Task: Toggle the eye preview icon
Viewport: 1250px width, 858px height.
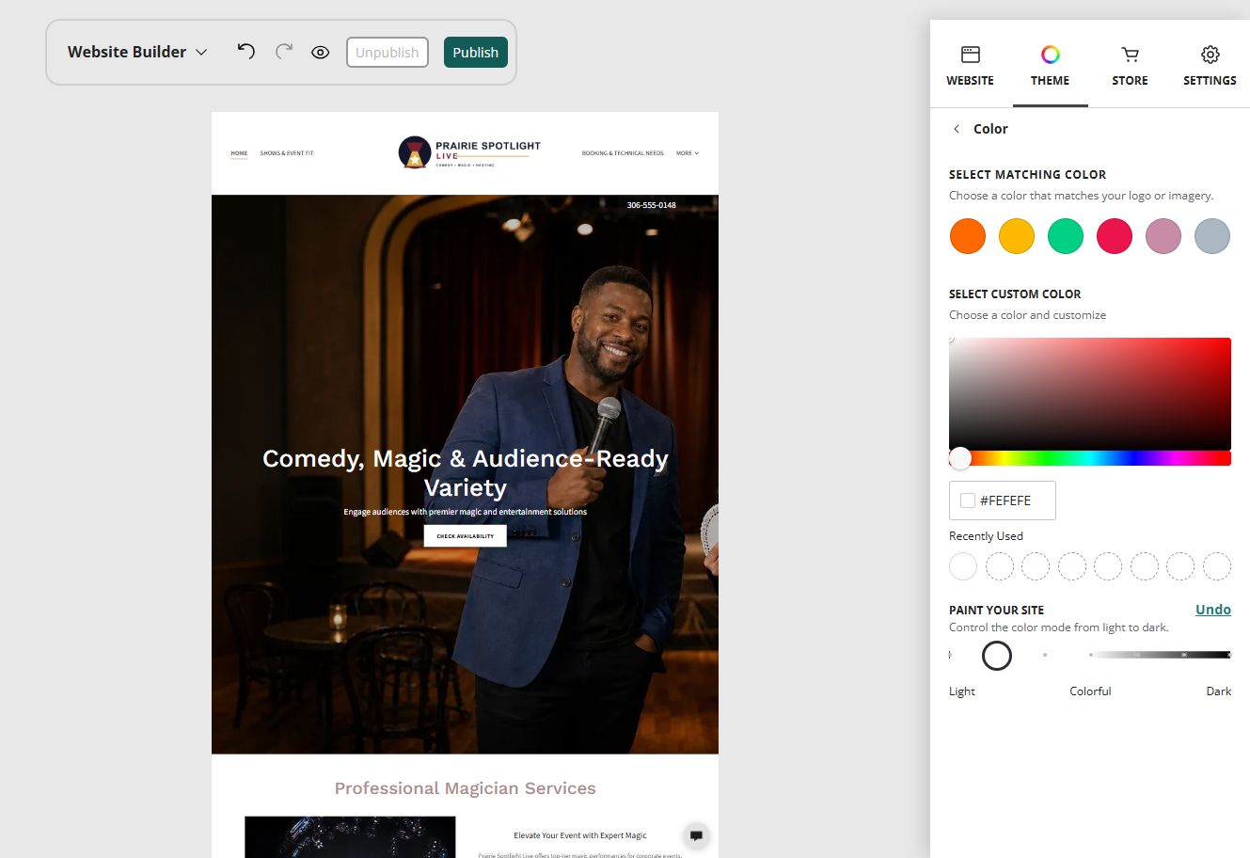Action: (320, 53)
